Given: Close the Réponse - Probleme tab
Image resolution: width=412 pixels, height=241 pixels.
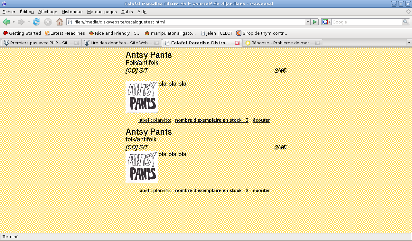Looking at the screenshot, I should pos(318,43).
